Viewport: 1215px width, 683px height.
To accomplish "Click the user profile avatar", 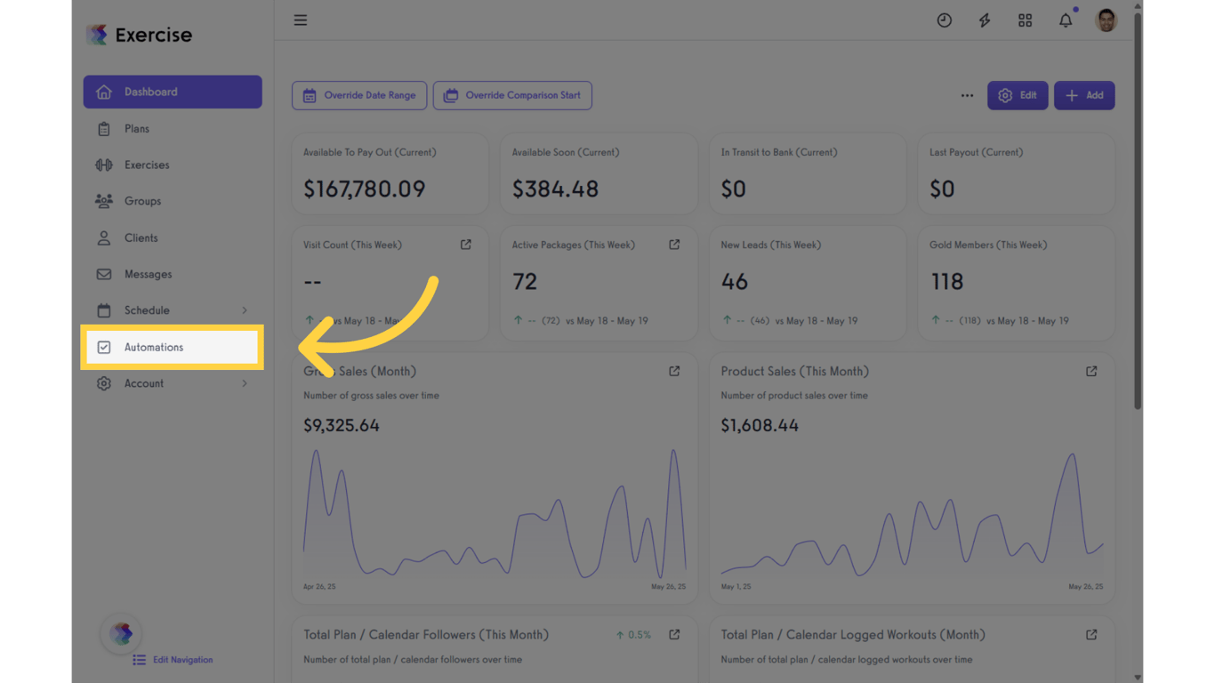I will pyautogui.click(x=1106, y=20).
